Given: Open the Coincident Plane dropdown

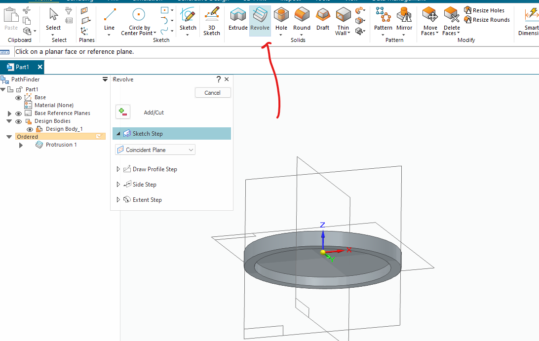Looking at the screenshot, I should click(155, 150).
